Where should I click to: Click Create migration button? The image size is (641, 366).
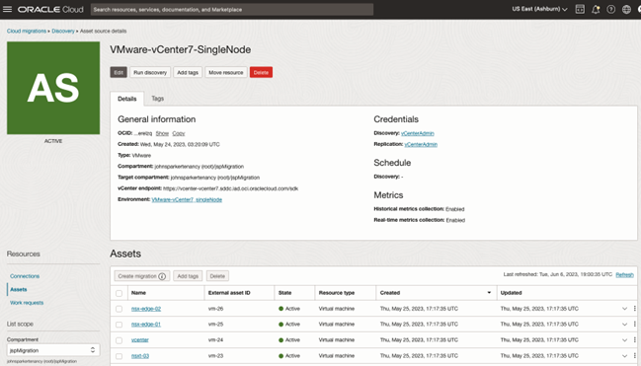click(142, 276)
